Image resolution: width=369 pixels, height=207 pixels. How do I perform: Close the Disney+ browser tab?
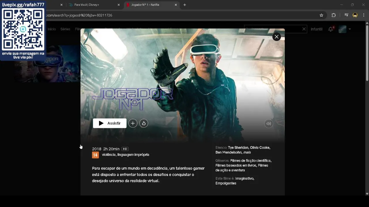119,5
